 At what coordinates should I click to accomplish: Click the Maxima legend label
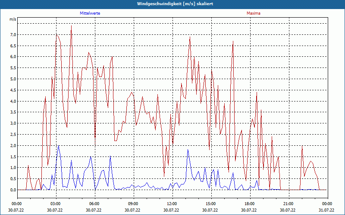coord(254,13)
